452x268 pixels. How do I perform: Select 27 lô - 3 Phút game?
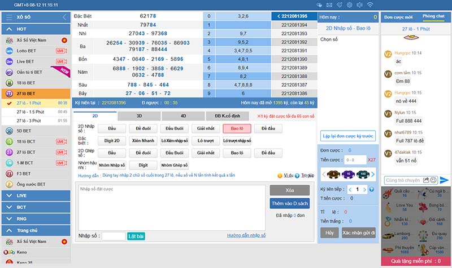(36, 120)
